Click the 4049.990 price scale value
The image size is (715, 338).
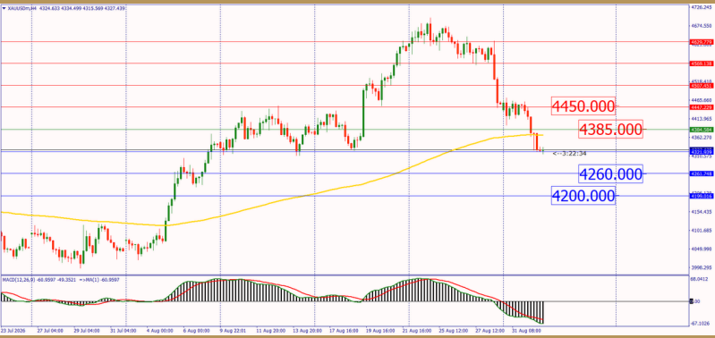(x=702, y=249)
